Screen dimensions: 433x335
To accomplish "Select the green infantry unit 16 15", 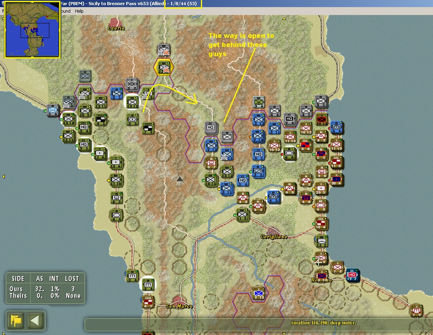I will click(211, 180).
